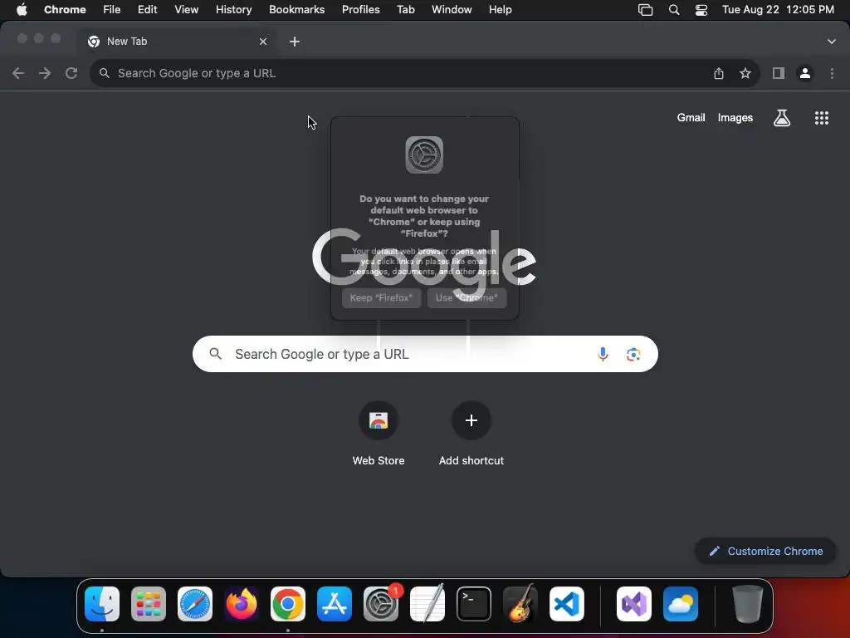Open the Trash from the dock

click(x=748, y=604)
